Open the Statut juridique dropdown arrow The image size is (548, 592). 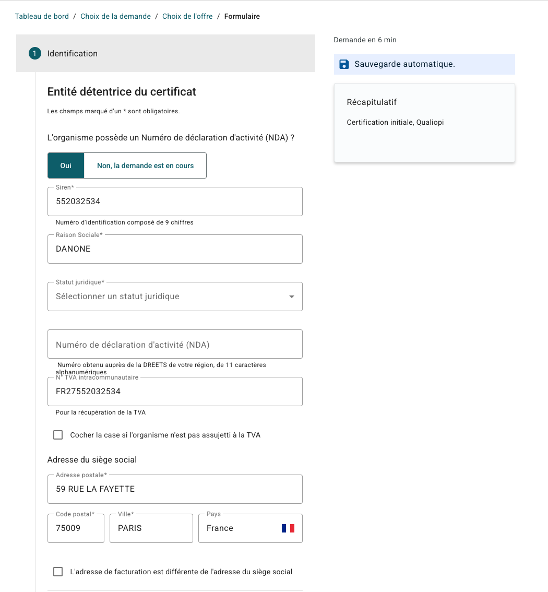[291, 297]
